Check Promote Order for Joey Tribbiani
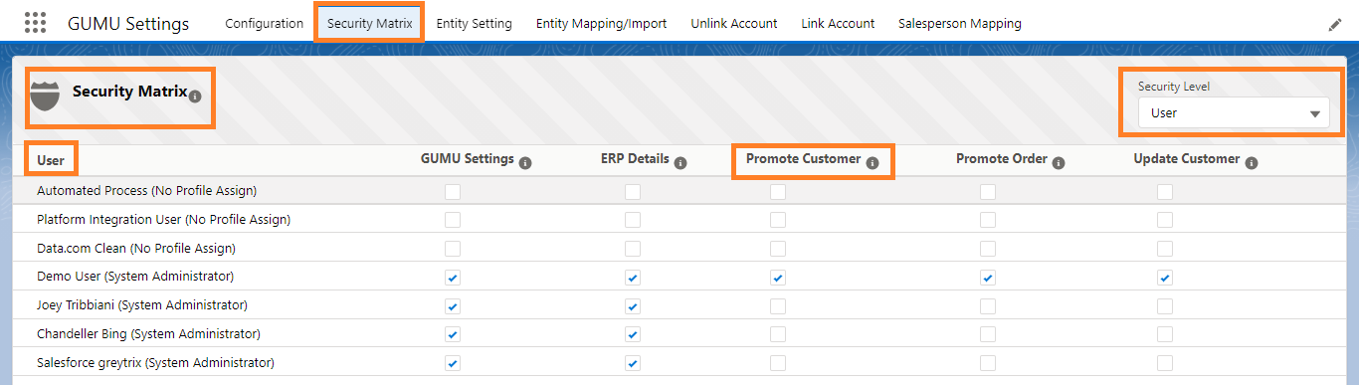The width and height of the screenshot is (1359, 385). tap(988, 306)
